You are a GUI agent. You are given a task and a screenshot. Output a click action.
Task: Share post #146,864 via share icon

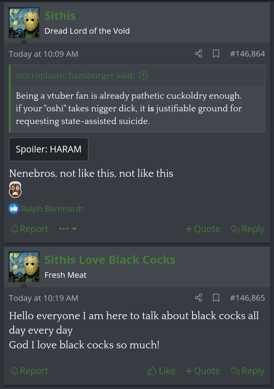198,54
